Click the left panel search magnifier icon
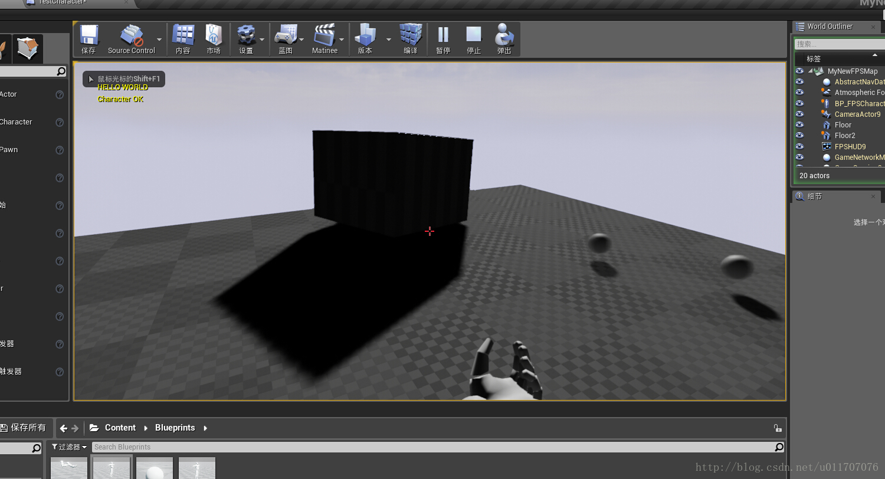 click(61, 71)
